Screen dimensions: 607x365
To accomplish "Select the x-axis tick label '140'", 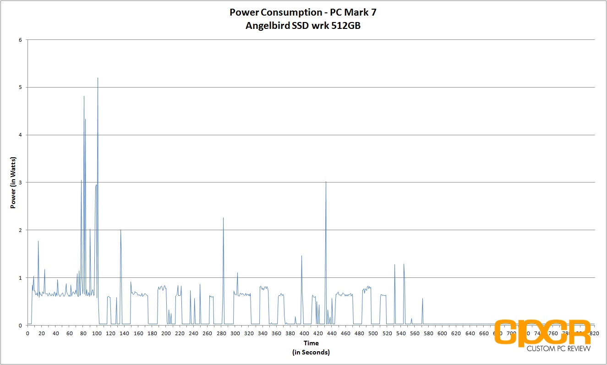I will (125, 333).
